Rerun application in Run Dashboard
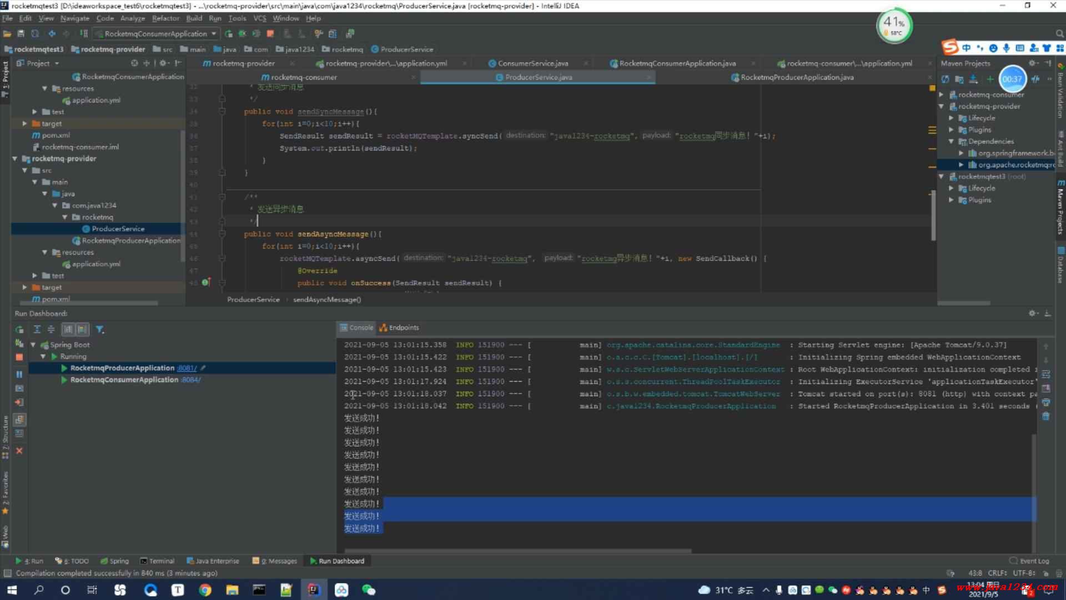This screenshot has width=1066, height=600. pos(19,329)
